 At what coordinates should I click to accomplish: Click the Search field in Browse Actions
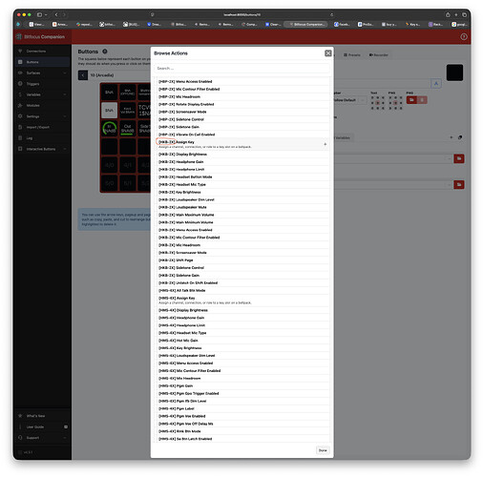tap(241, 69)
